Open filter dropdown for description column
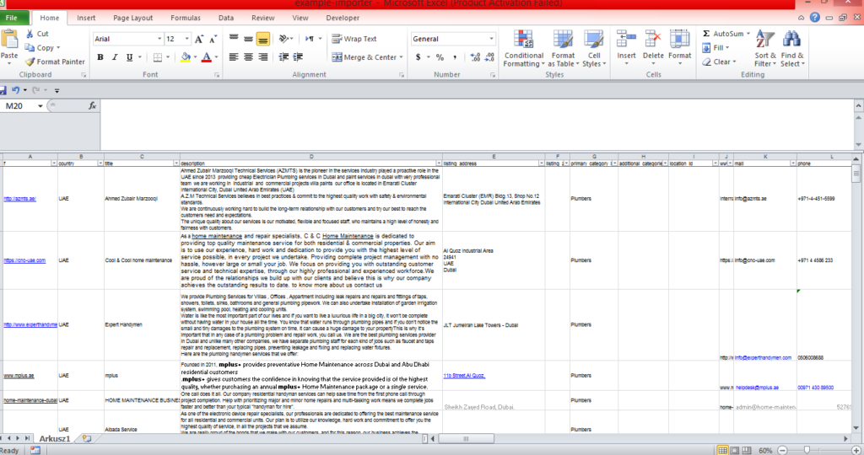864x455 pixels. (x=439, y=163)
